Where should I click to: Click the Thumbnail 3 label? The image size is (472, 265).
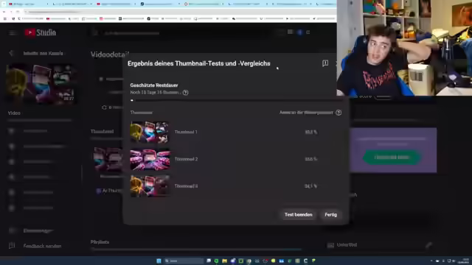click(x=186, y=186)
